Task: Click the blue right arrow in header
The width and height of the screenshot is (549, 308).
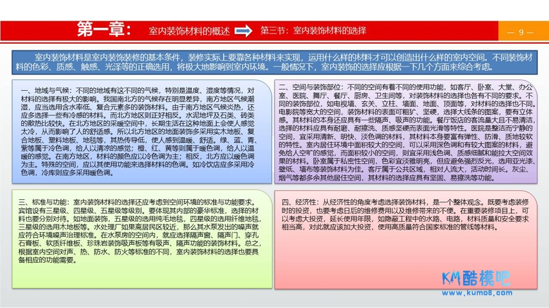Action: click(x=243, y=31)
